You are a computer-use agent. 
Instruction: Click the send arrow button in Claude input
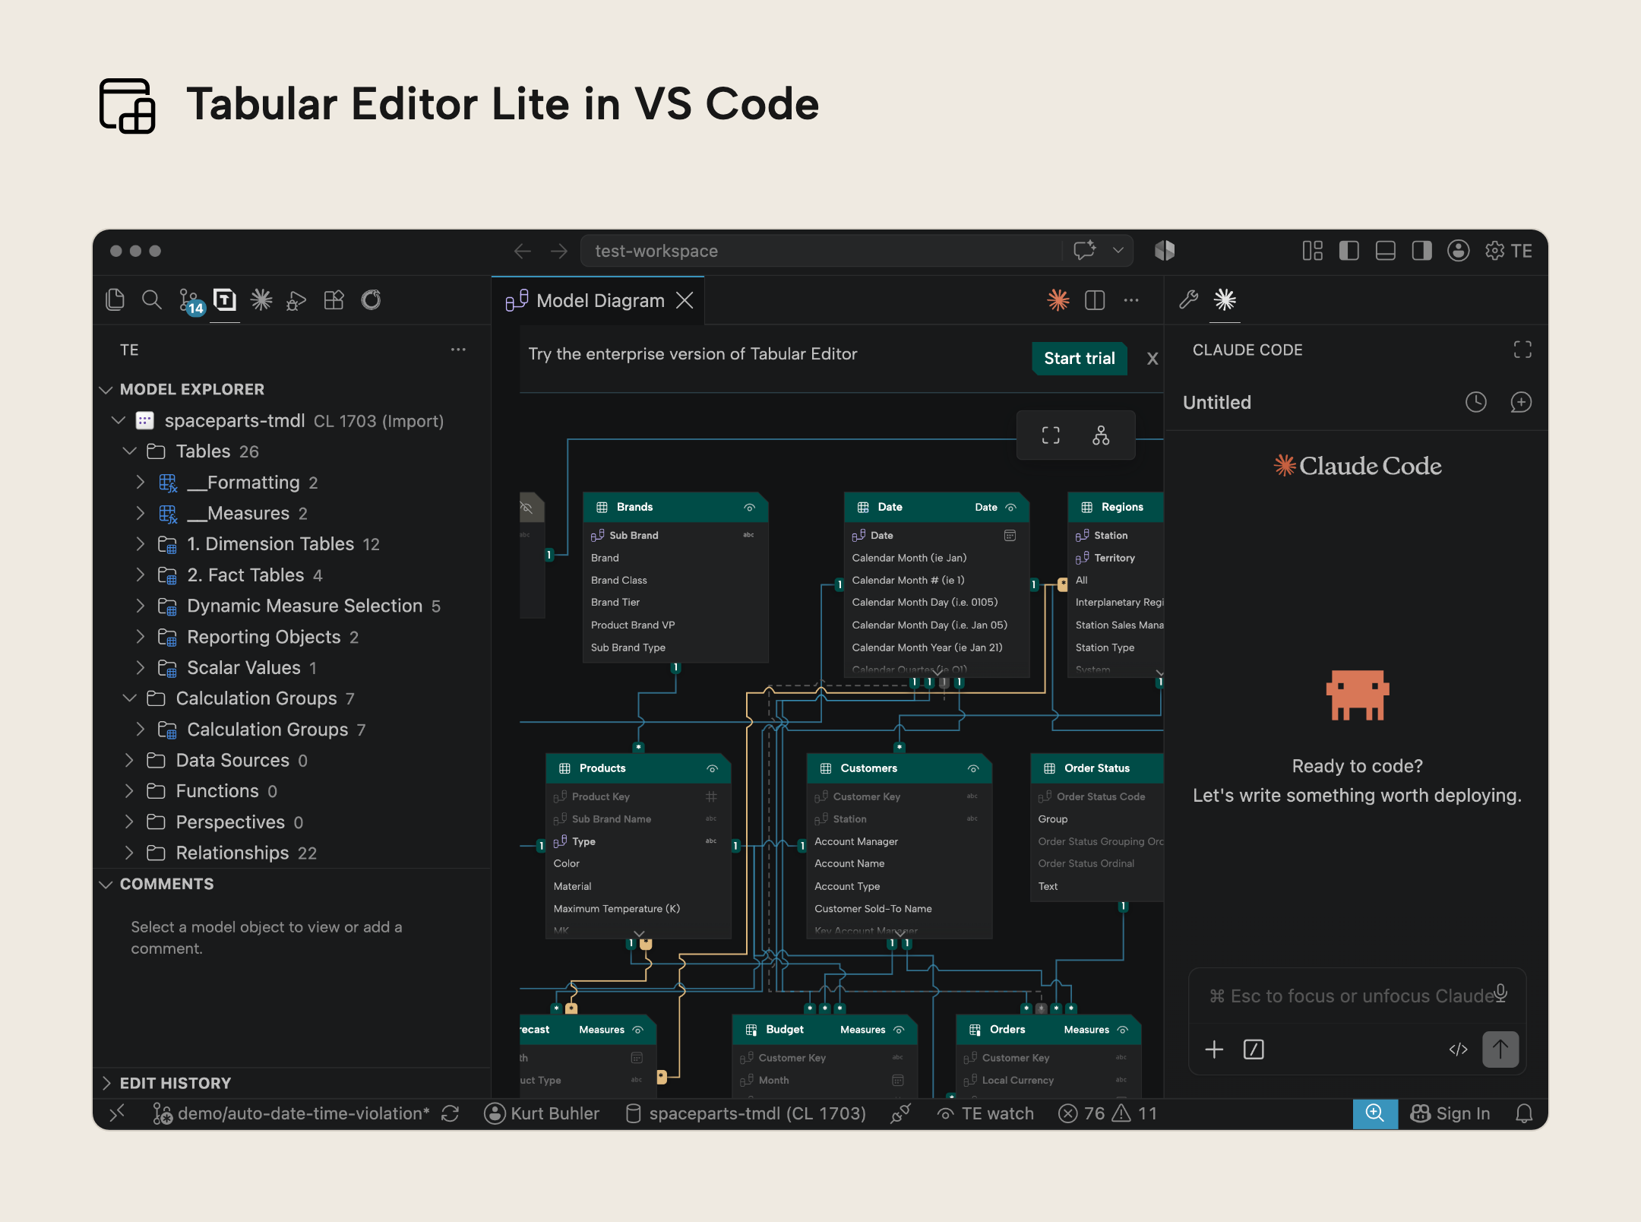pos(1500,1049)
